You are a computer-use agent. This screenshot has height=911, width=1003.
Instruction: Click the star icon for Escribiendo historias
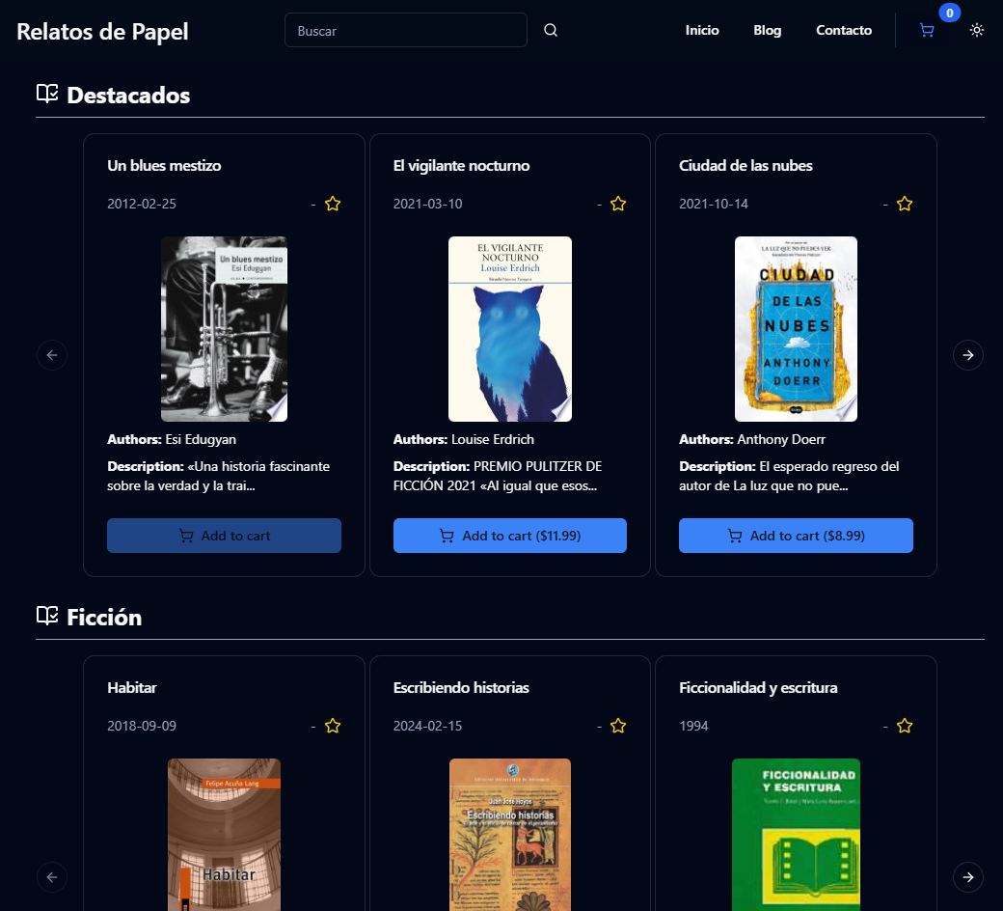click(x=618, y=726)
